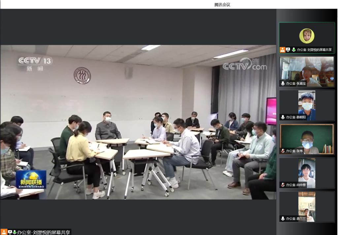Select 路朝阳's video feed
Screen dimensions: 338x235
(x=307, y=105)
